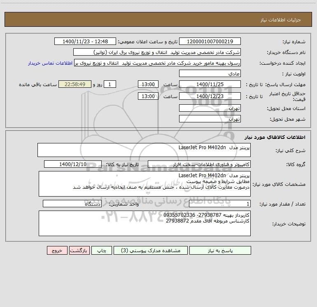317x307 pixels.
Task: Click label 'شماره نیاز:'
Action: click(294, 42)
